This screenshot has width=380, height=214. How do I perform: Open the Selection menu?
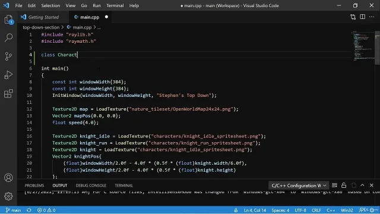[50, 5]
